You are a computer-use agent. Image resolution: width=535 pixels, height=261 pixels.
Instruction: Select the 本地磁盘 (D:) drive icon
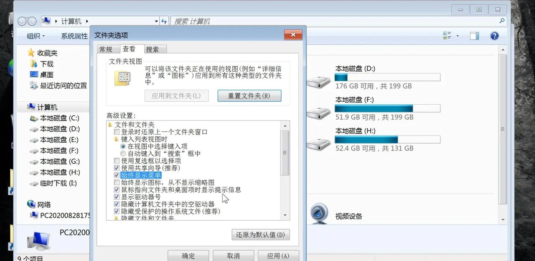coord(318,80)
